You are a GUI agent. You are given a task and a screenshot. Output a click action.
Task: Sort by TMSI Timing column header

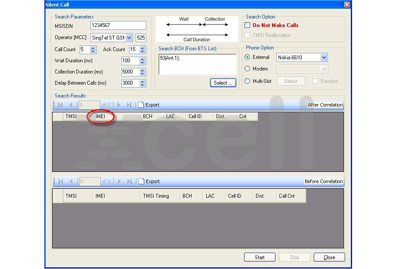click(156, 196)
